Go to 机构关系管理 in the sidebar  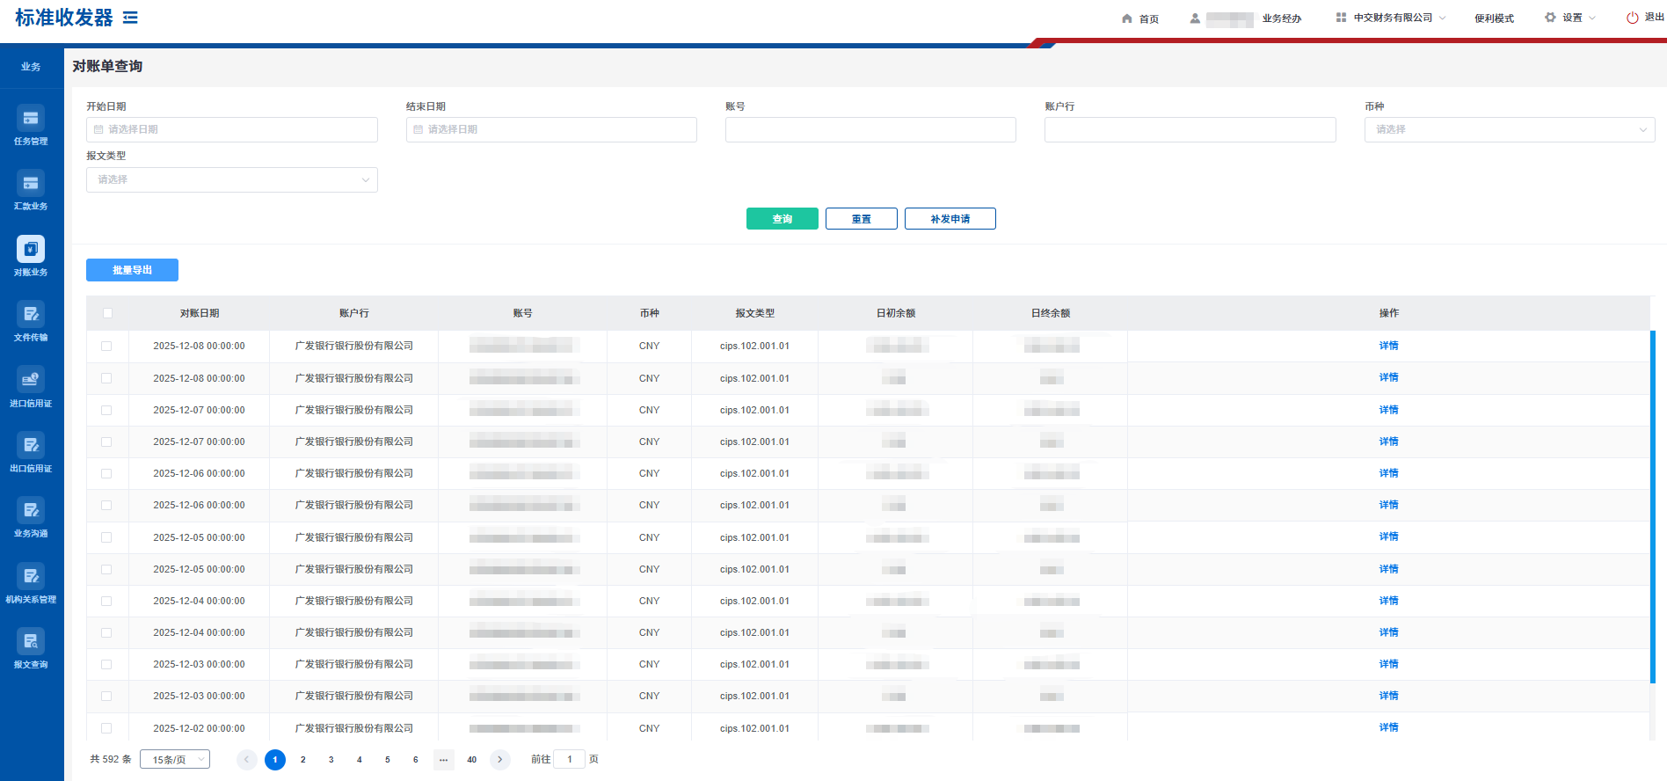[31, 582]
